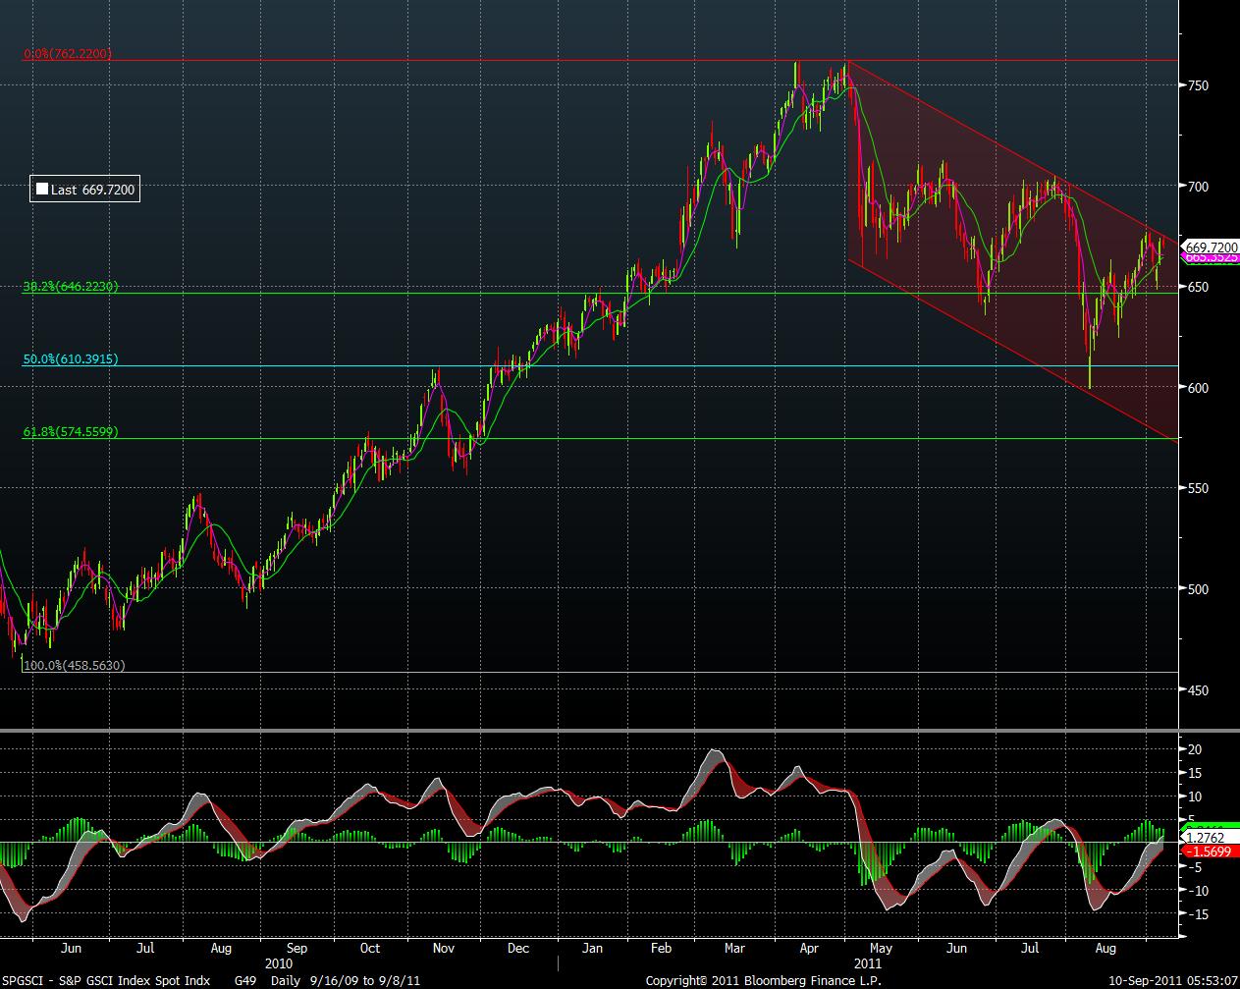Grab the divider between price and indicator panels

click(x=589, y=732)
